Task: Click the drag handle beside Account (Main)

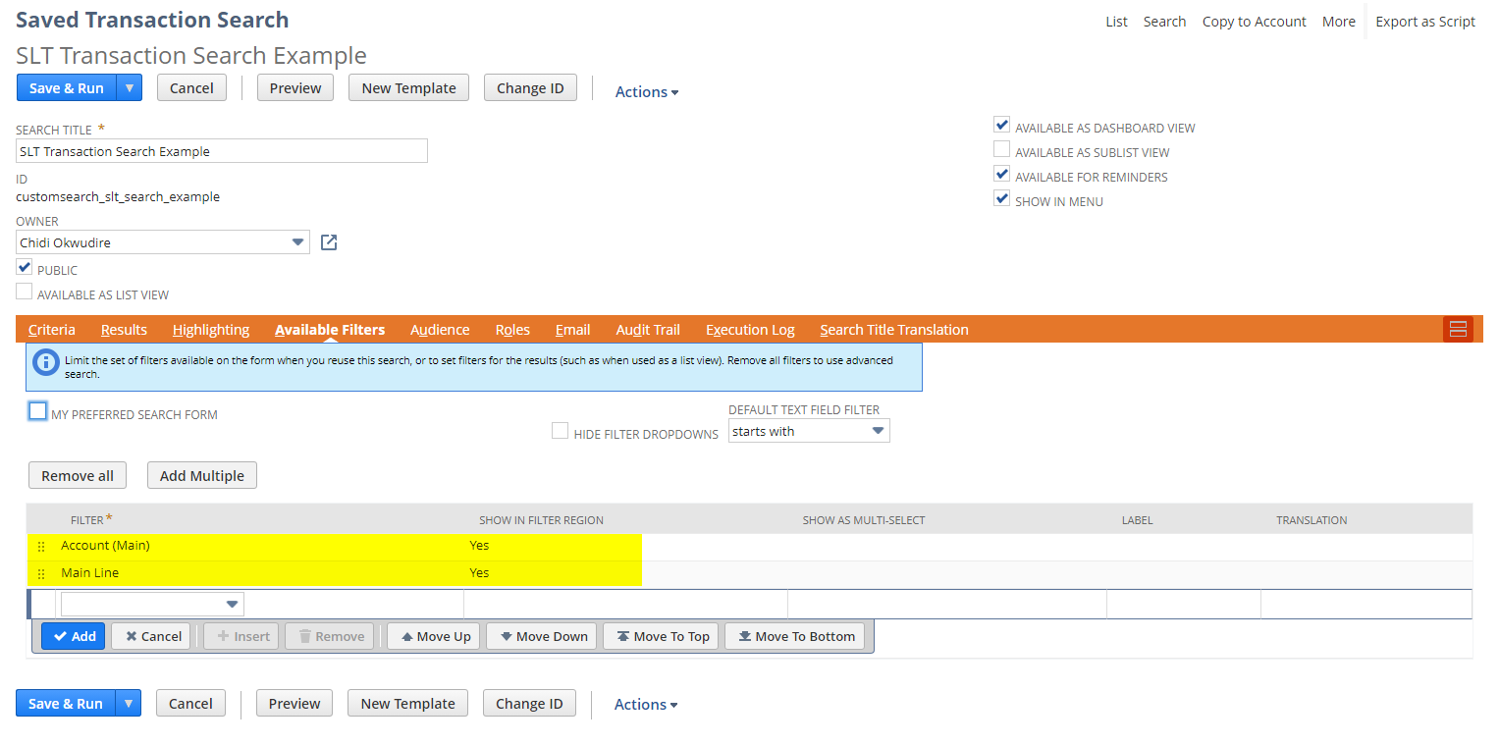Action: tap(40, 546)
